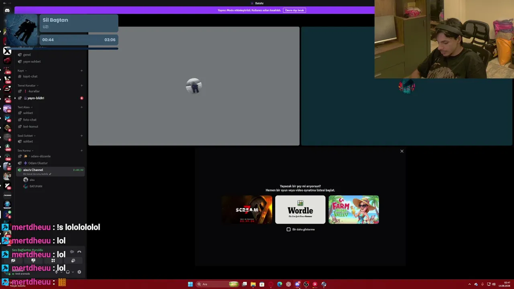514x289 pixels.
Task: Click the Sil Baştan song title
Action: click(55, 20)
